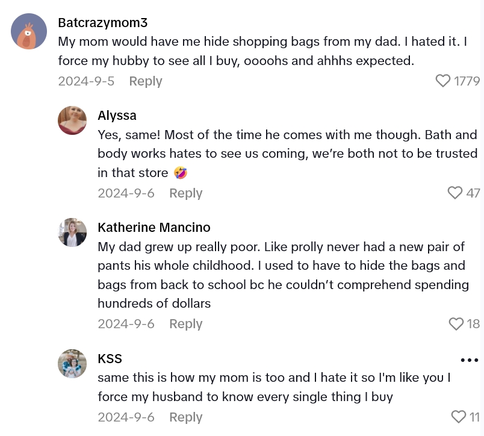Reply to Batcrazymom3's comment

[x=145, y=81]
